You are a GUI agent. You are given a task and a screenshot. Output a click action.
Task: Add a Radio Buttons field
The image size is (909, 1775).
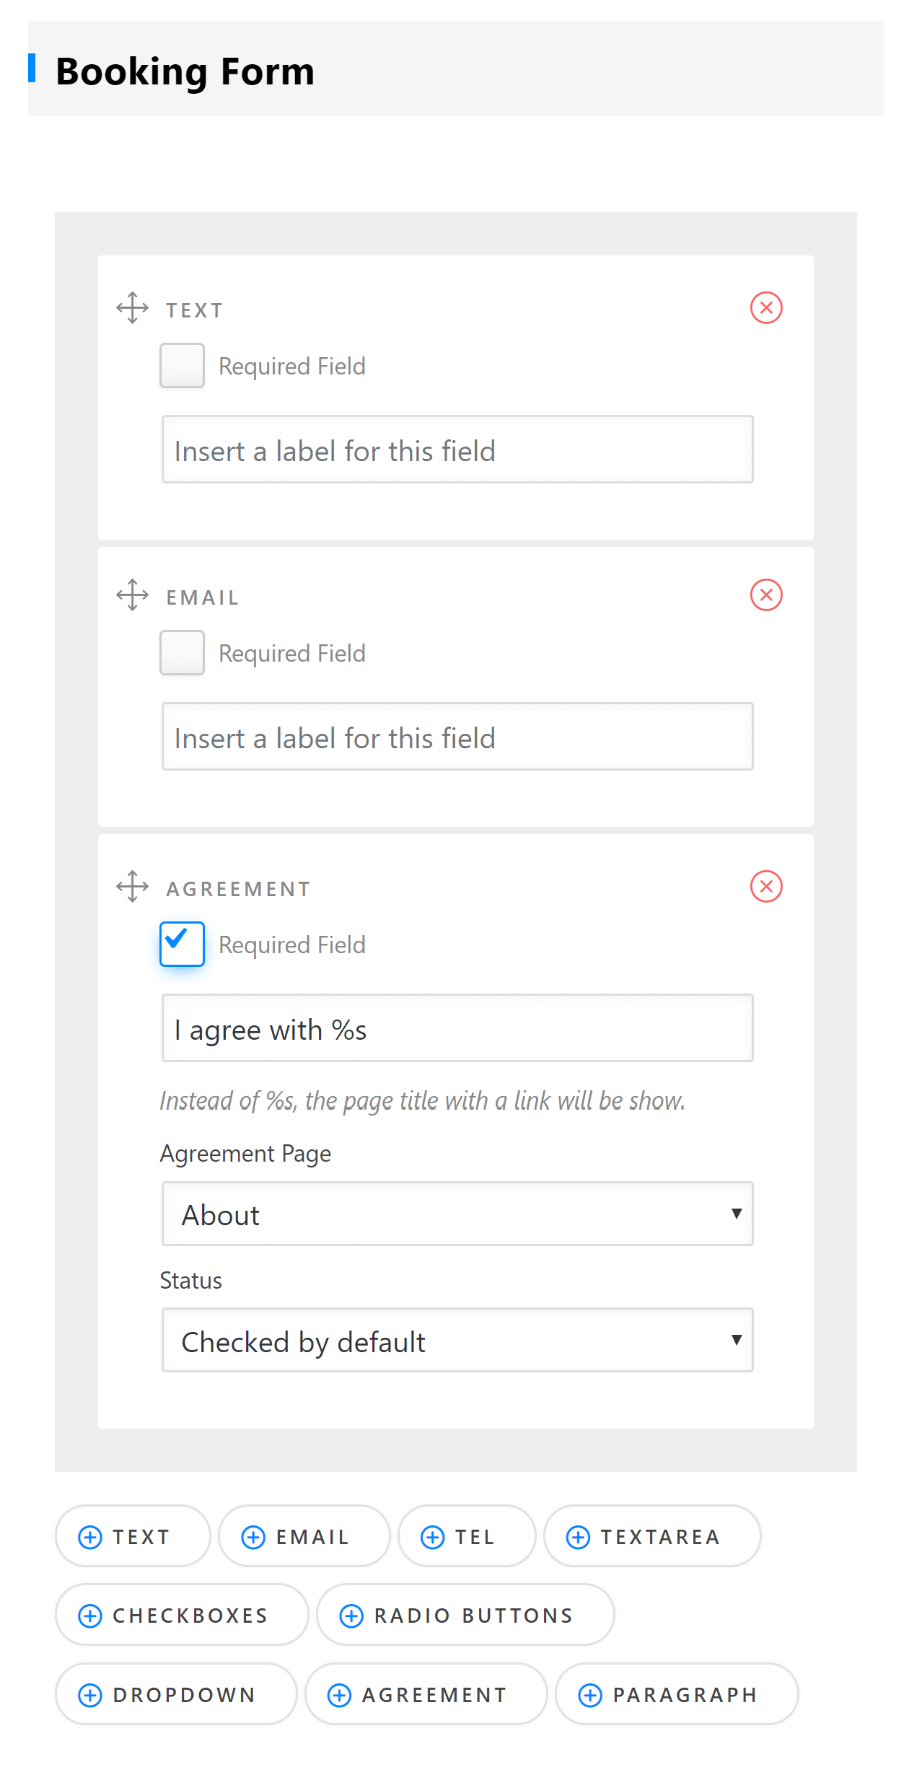click(465, 1615)
